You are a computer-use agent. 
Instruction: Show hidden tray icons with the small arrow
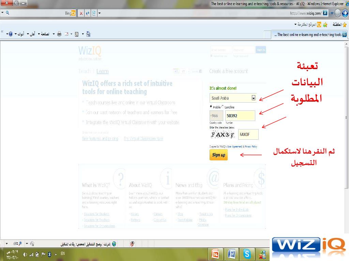[x=56, y=254]
